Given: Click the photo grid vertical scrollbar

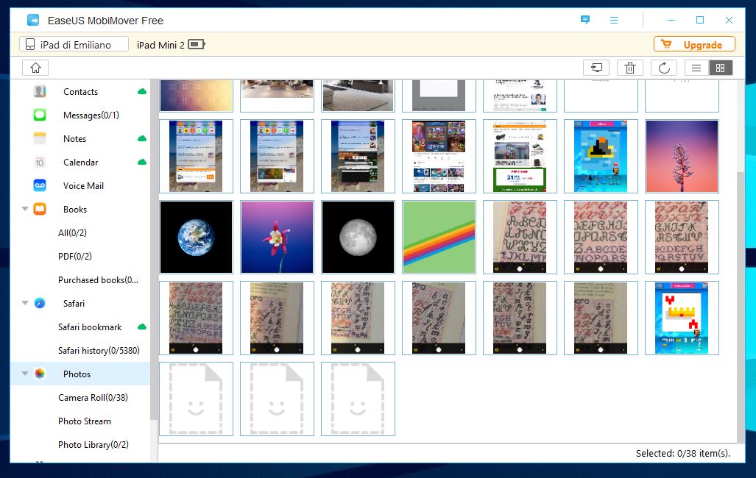Looking at the screenshot, I should (741, 294).
